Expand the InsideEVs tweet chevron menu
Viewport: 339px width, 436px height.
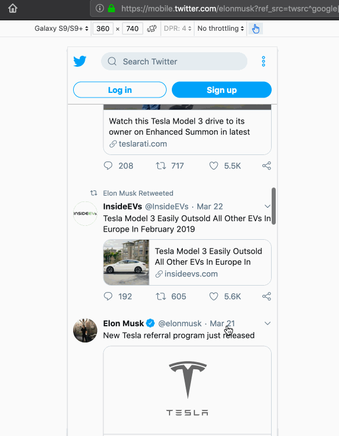click(x=267, y=206)
